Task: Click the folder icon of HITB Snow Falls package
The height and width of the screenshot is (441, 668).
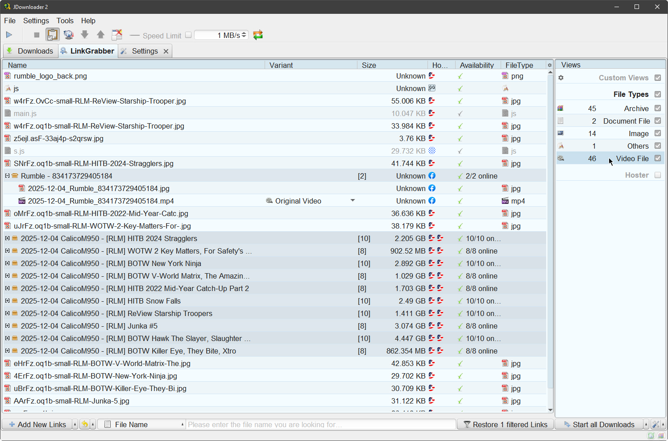Action: (x=15, y=301)
